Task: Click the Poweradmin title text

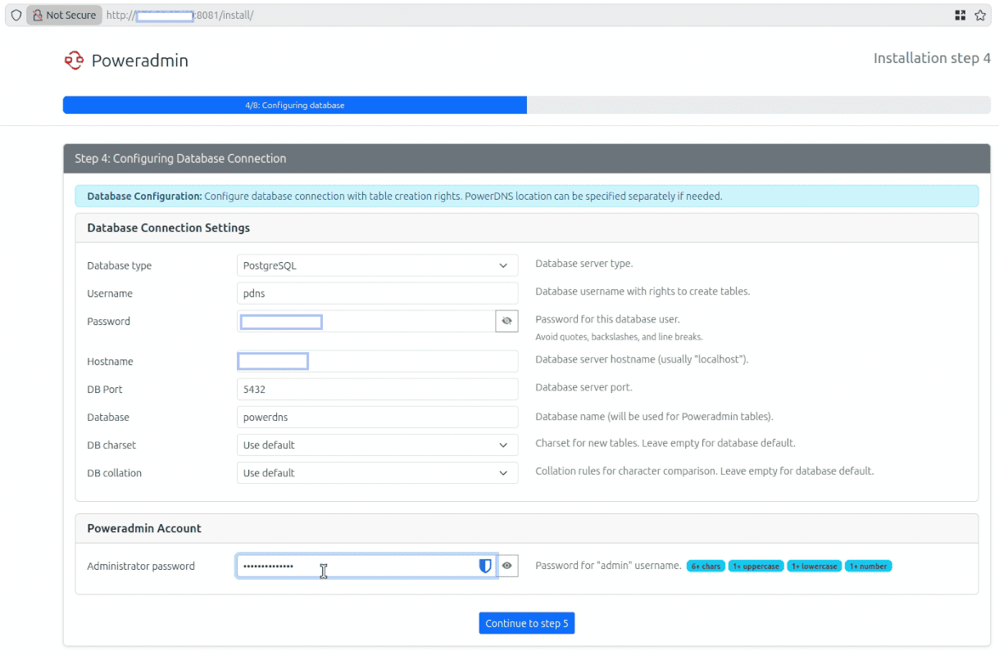Action: click(x=139, y=61)
